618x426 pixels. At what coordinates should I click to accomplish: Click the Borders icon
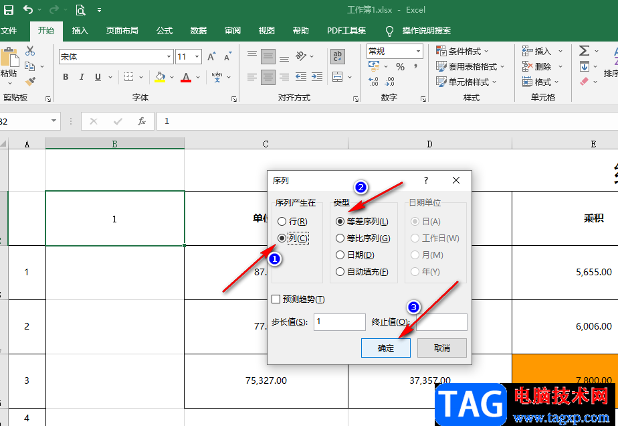128,76
